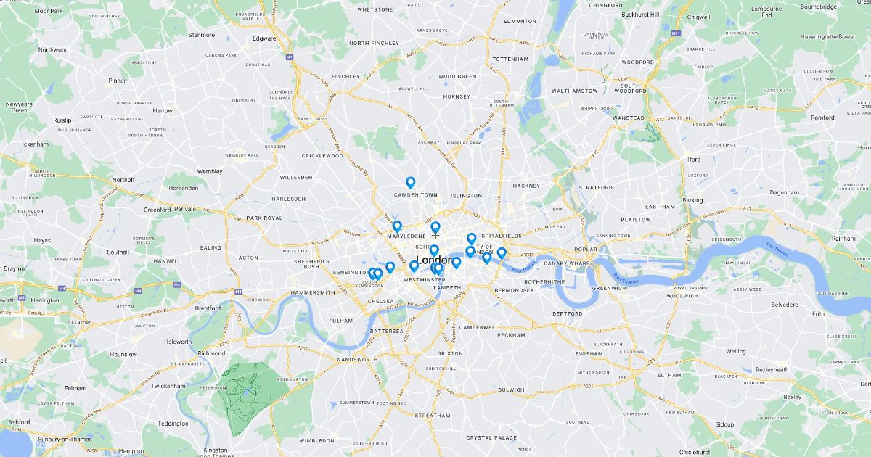This screenshot has width=871, height=457.
Task: Select the Stratford map label
Action: click(x=595, y=187)
